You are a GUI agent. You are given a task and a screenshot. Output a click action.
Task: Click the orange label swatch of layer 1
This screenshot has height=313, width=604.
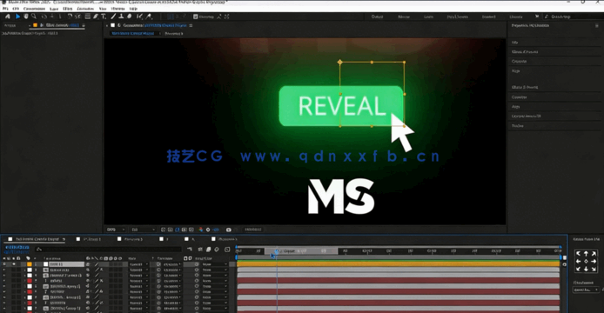(x=30, y=264)
